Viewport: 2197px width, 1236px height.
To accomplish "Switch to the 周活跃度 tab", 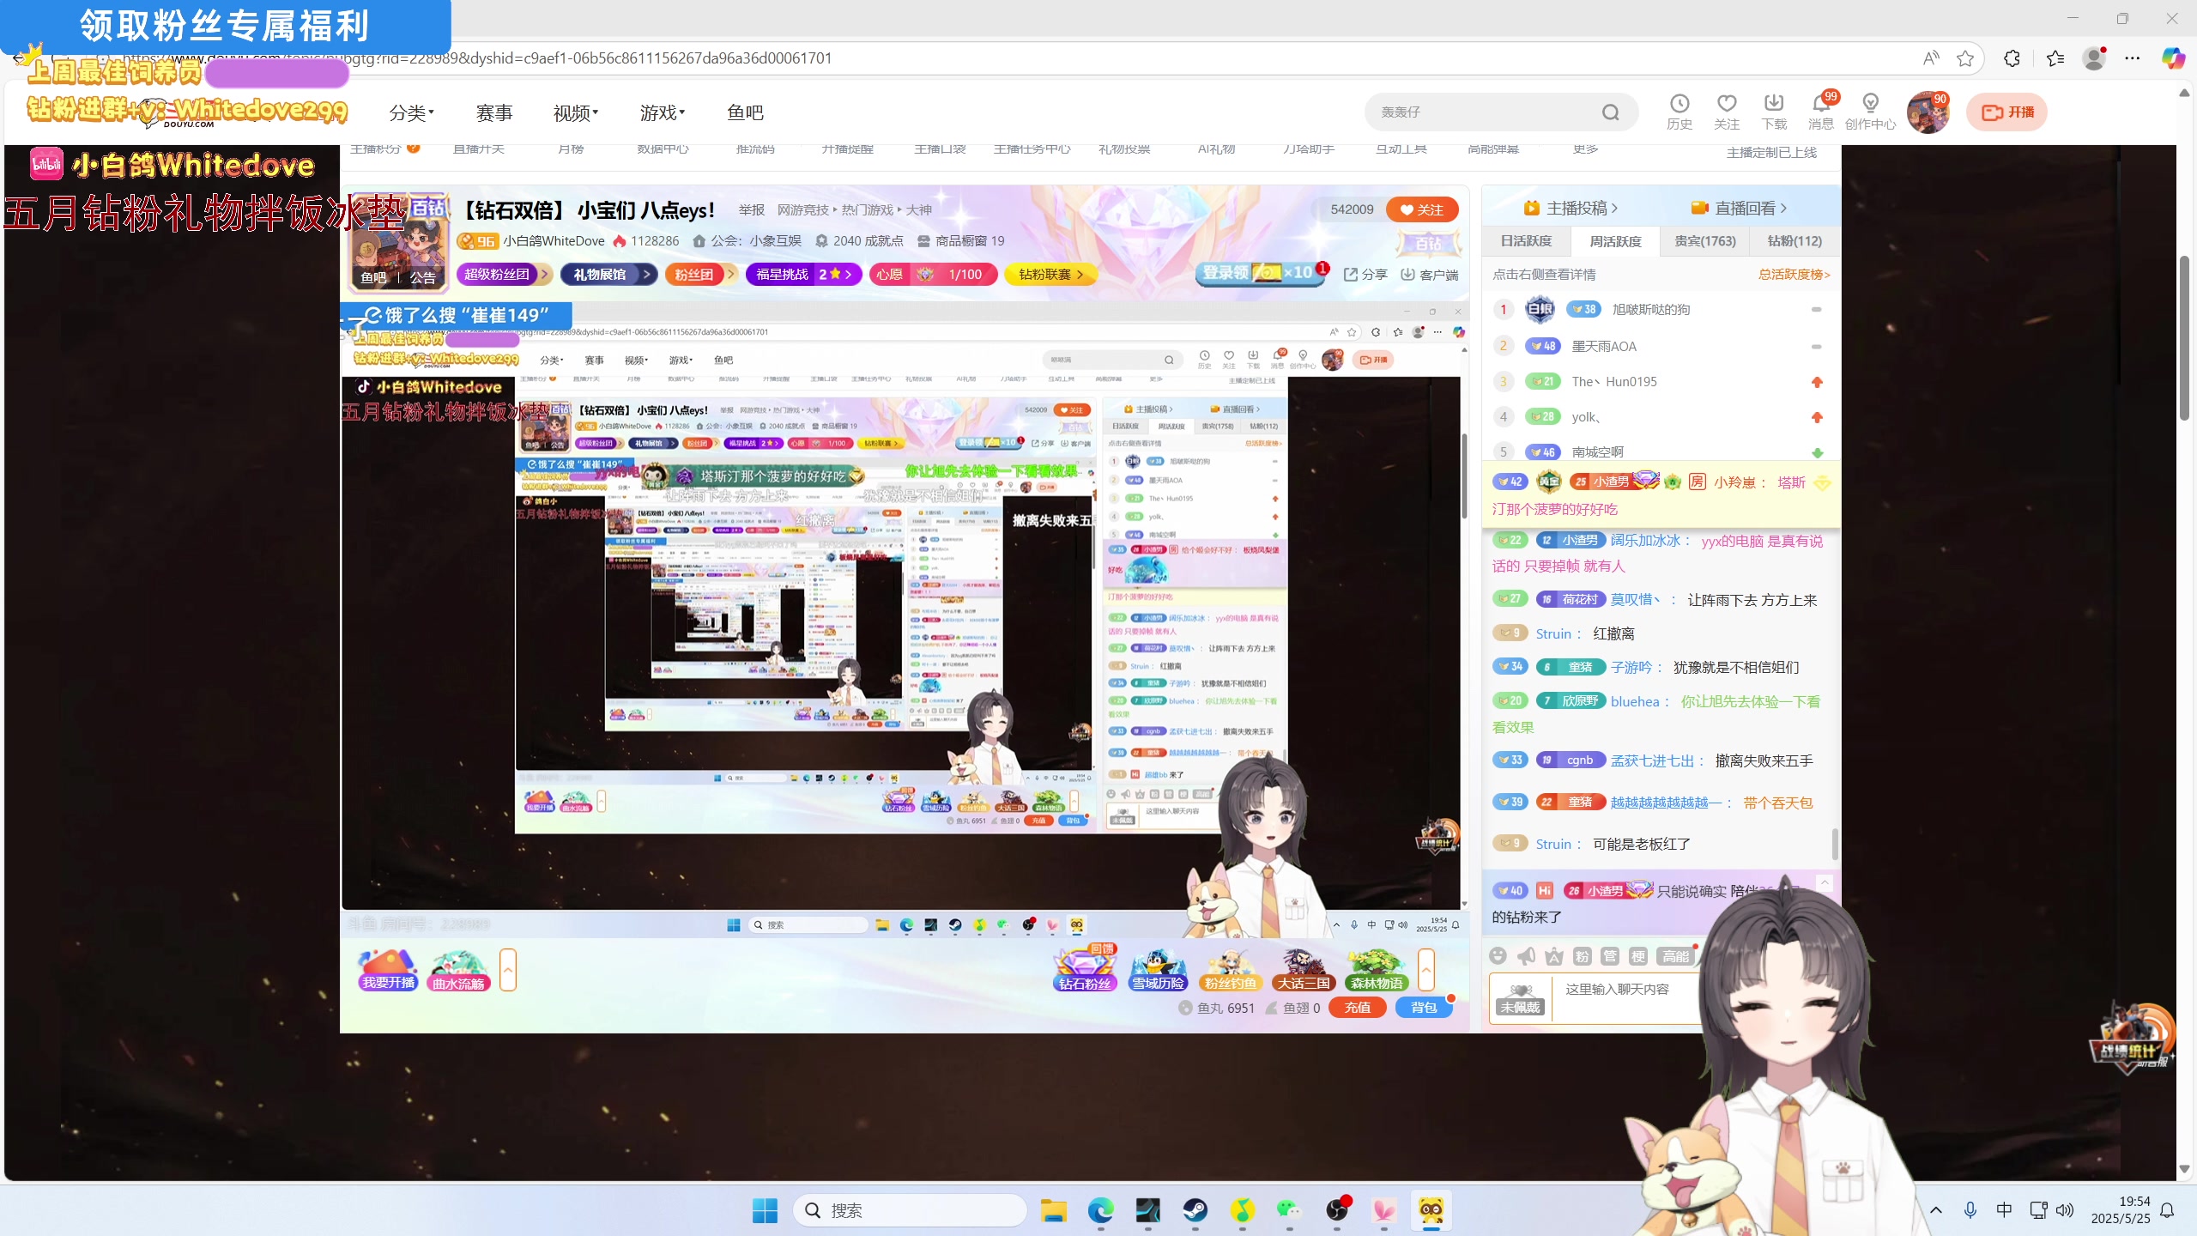I will [x=1615, y=241].
